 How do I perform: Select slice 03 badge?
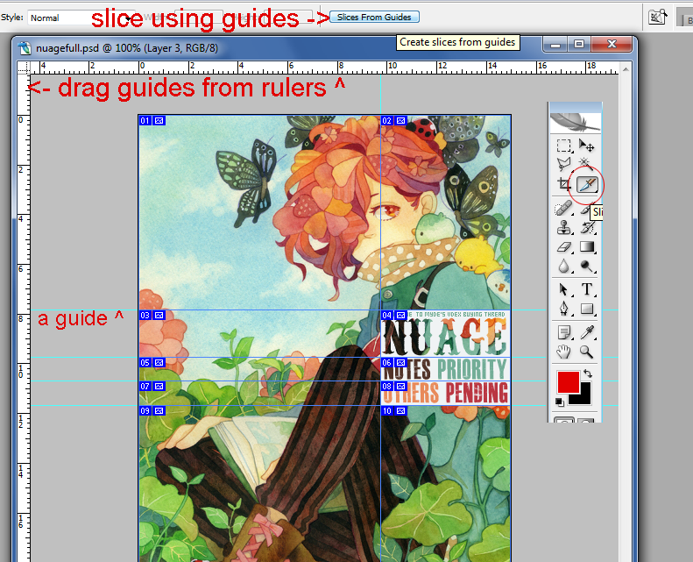tap(152, 315)
